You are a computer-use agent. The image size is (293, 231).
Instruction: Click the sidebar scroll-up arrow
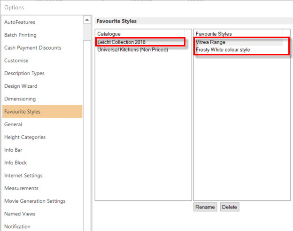[87, 20]
